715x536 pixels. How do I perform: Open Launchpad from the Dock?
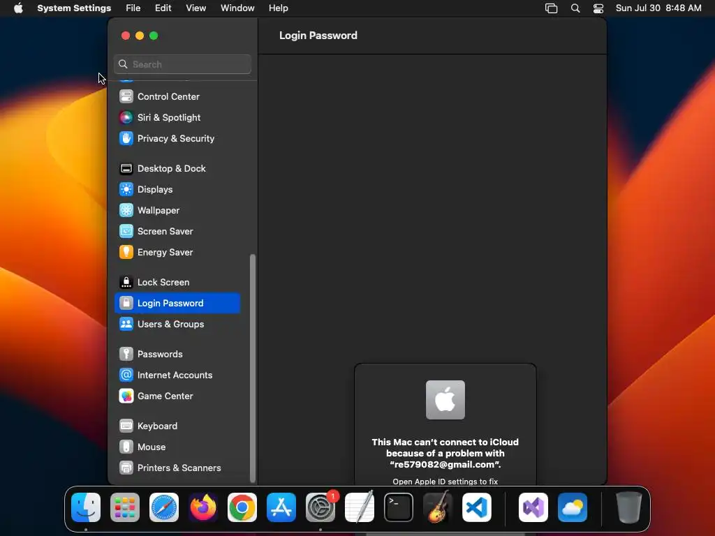pos(125,507)
